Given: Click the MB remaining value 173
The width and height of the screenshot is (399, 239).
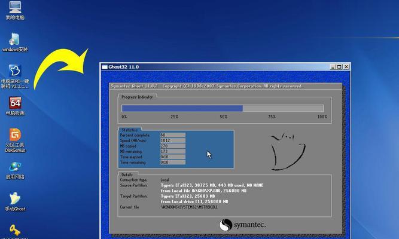Looking at the screenshot, I should click(173, 151).
